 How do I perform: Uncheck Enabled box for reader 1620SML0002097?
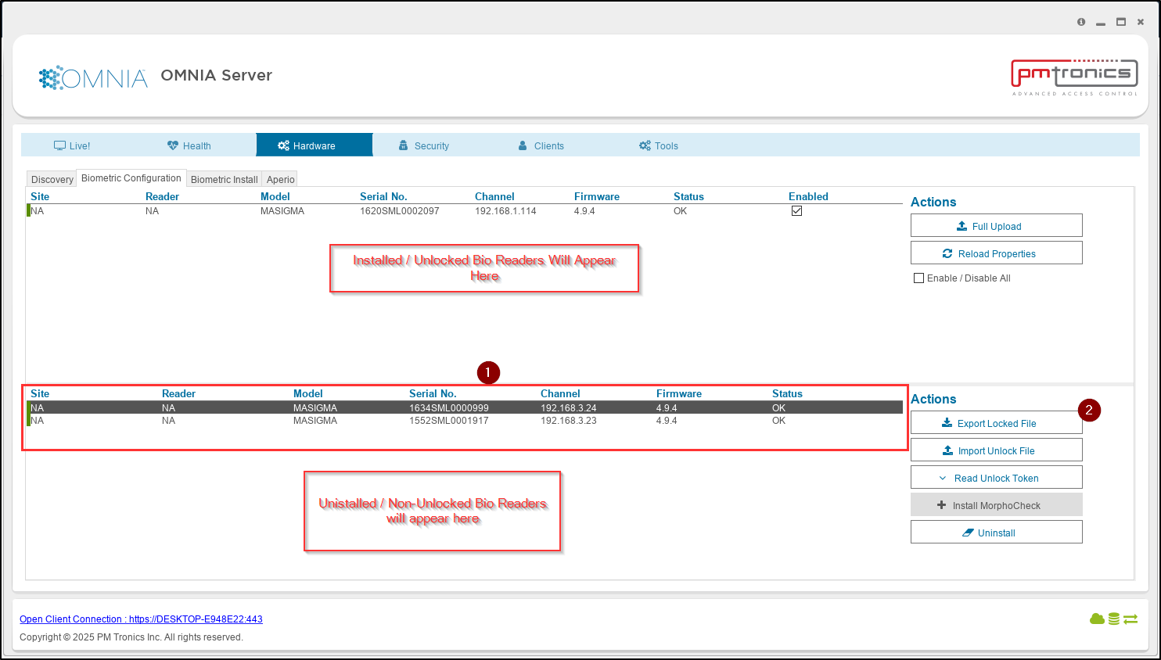coord(796,211)
